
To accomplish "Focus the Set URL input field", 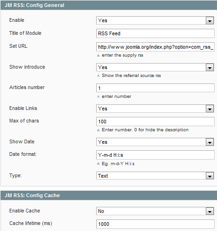I will (155, 47).
